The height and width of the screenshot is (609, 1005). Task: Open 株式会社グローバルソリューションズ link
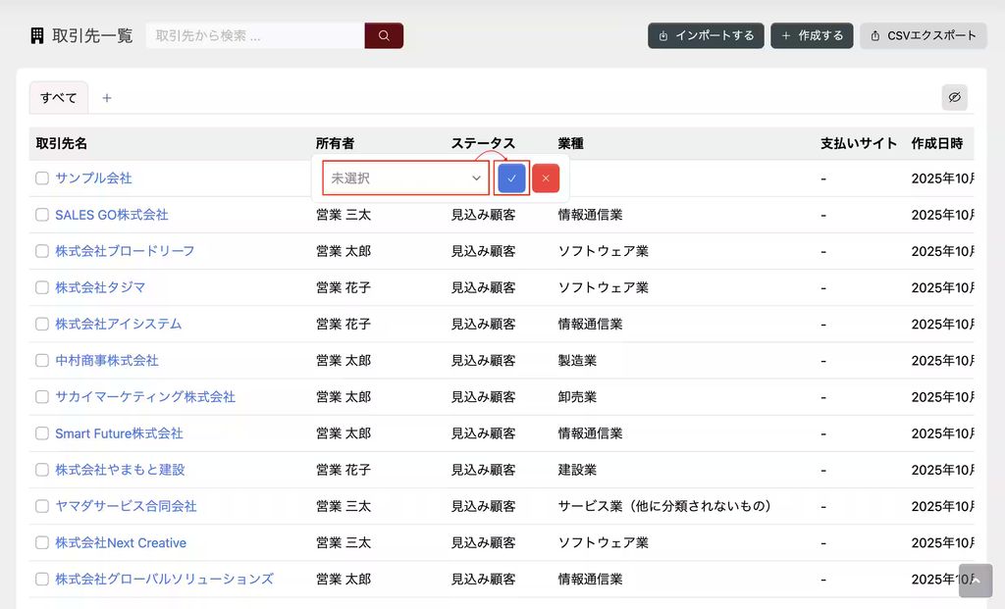164,580
